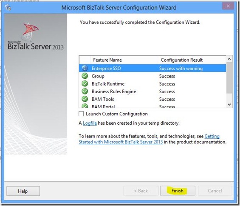The width and height of the screenshot is (240, 206).
Task: Click the success icon beside BizTalk Runtime
Action: pos(85,83)
